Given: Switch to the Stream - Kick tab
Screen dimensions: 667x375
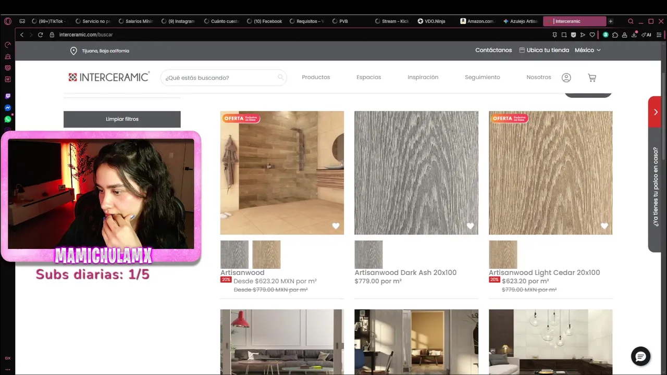Looking at the screenshot, I should click(x=392, y=21).
